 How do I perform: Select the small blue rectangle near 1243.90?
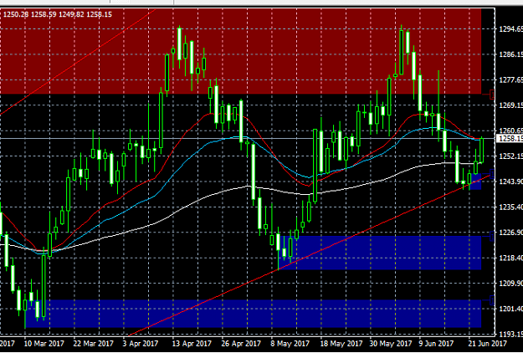pyautogui.click(x=475, y=182)
